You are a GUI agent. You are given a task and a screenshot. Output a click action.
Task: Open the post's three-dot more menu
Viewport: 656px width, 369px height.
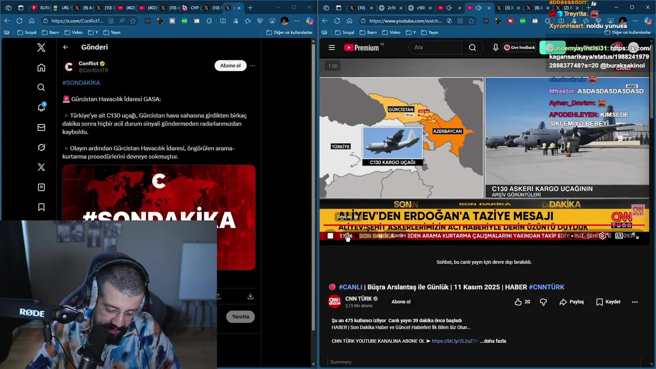coord(253,66)
